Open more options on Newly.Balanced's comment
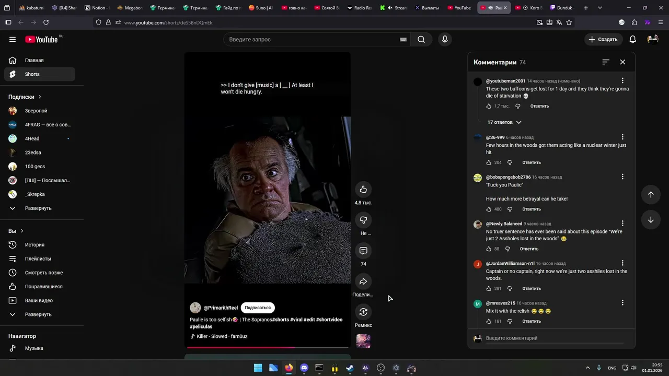 (622, 224)
